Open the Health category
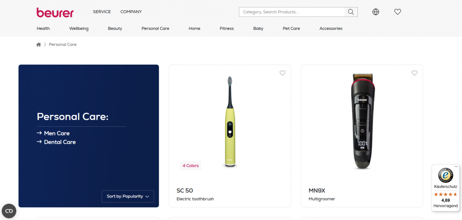 [x=43, y=29]
